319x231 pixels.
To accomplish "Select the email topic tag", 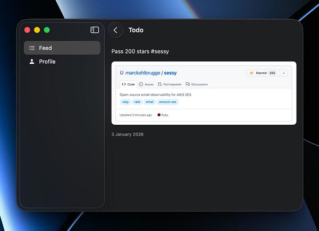I will coord(149,102).
